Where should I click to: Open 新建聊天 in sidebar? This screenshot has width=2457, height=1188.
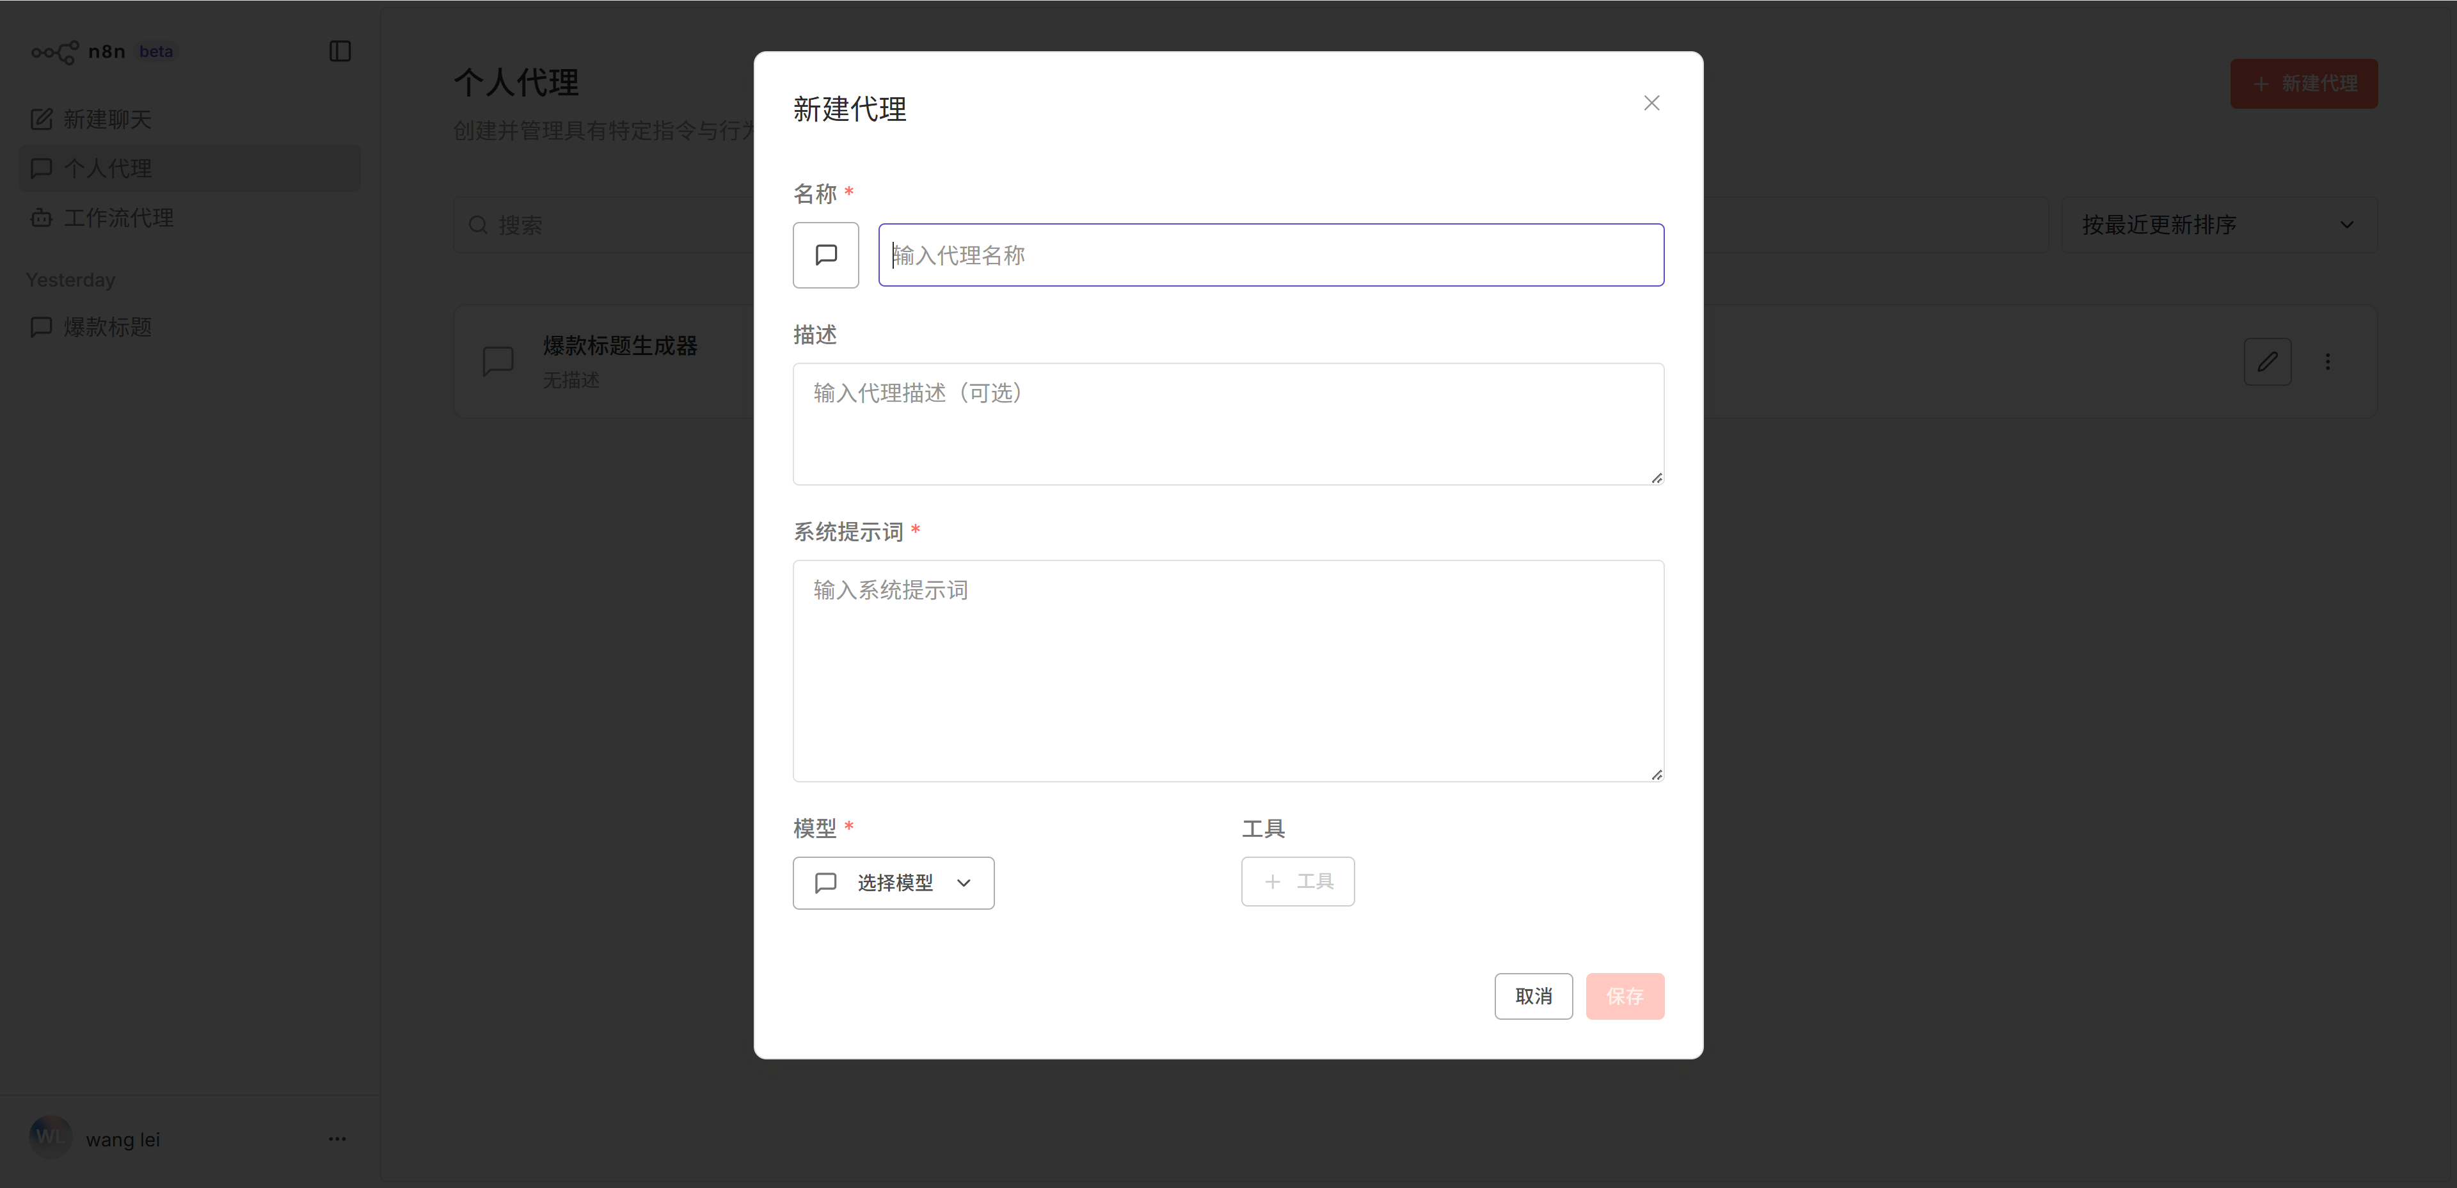[107, 119]
